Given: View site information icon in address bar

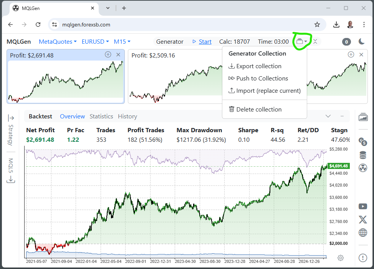Looking at the screenshot, I should click(55, 25).
